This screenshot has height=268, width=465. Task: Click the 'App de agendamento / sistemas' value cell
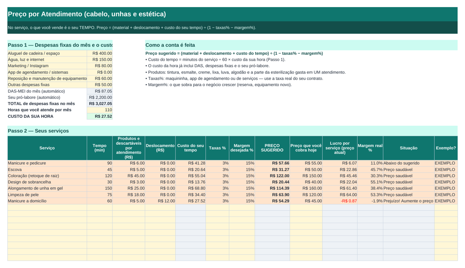(100, 72)
